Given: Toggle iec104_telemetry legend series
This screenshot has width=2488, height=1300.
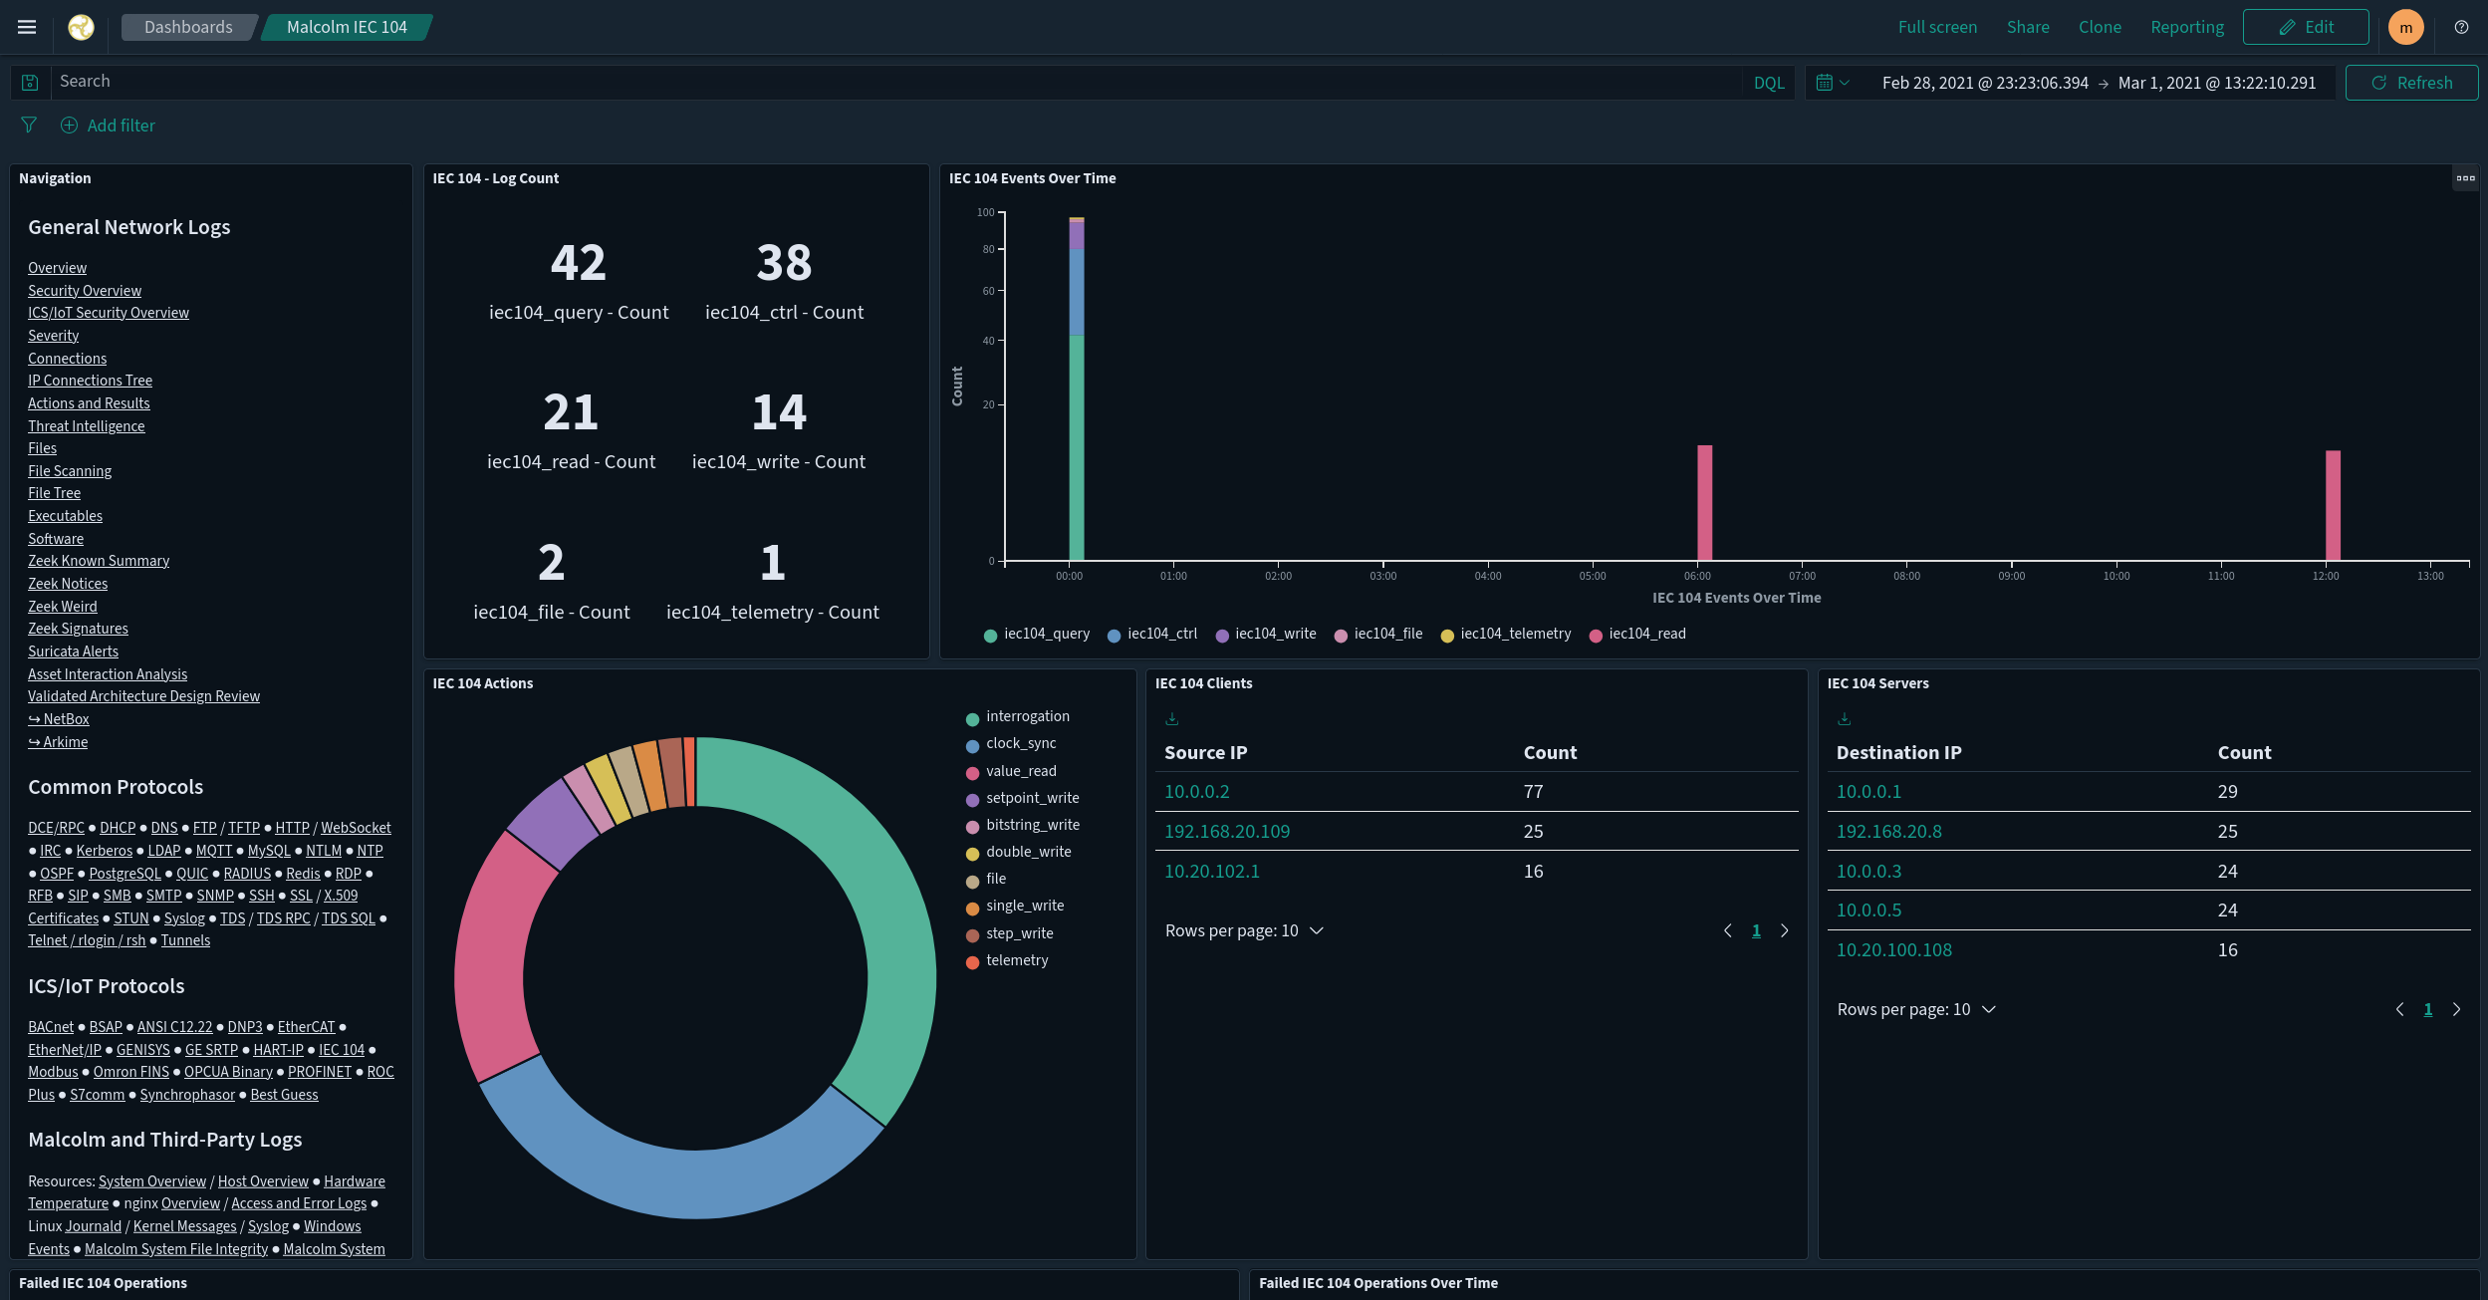Looking at the screenshot, I should [x=1506, y=635].
